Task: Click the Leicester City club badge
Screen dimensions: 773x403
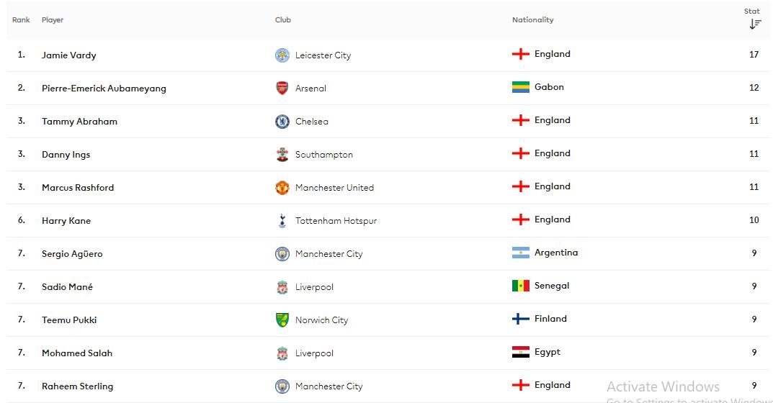Action: [282, 55]
